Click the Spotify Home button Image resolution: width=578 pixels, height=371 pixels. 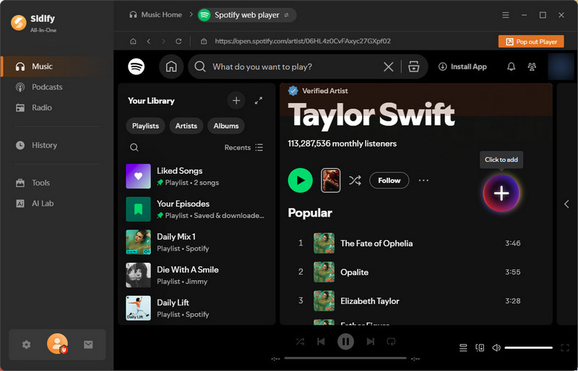click(171, 67)
